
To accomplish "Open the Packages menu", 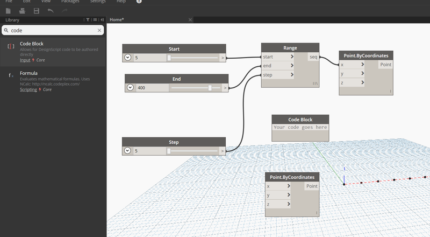I will 70,2.
